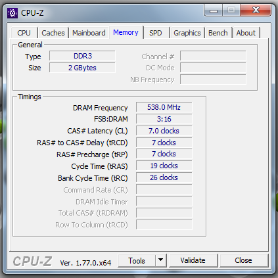
Task: Click the Tools button
Action: [137, 261]
